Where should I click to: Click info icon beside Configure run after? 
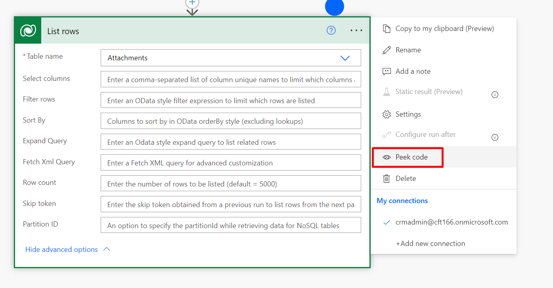coord(495,137)
